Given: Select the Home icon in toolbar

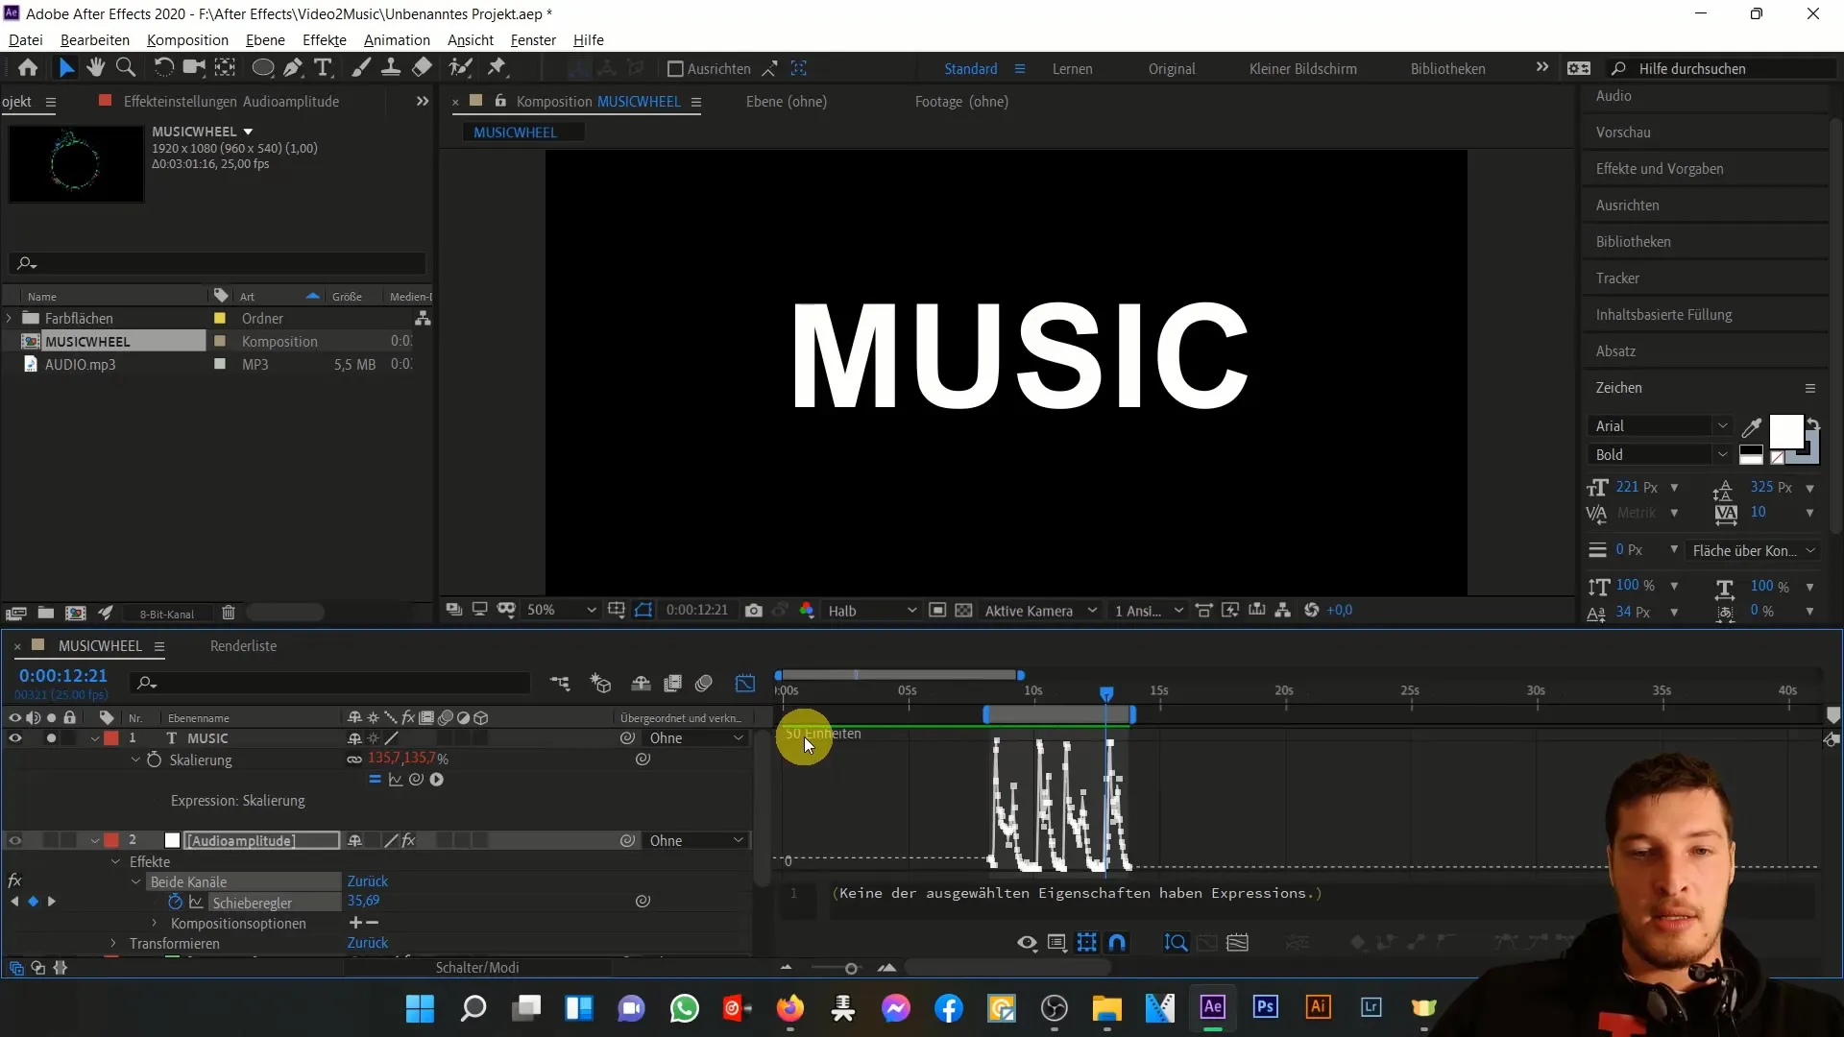Looking at the screenshot, I should [28, 68].
